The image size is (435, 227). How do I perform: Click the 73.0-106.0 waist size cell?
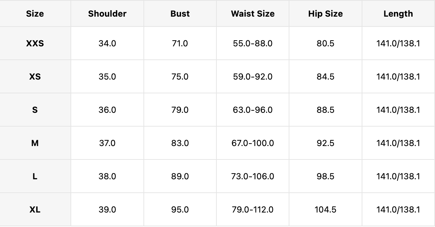pos(253,176)
